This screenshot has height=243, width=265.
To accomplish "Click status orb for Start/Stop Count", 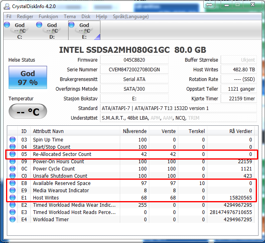I will tap(13, 147).
